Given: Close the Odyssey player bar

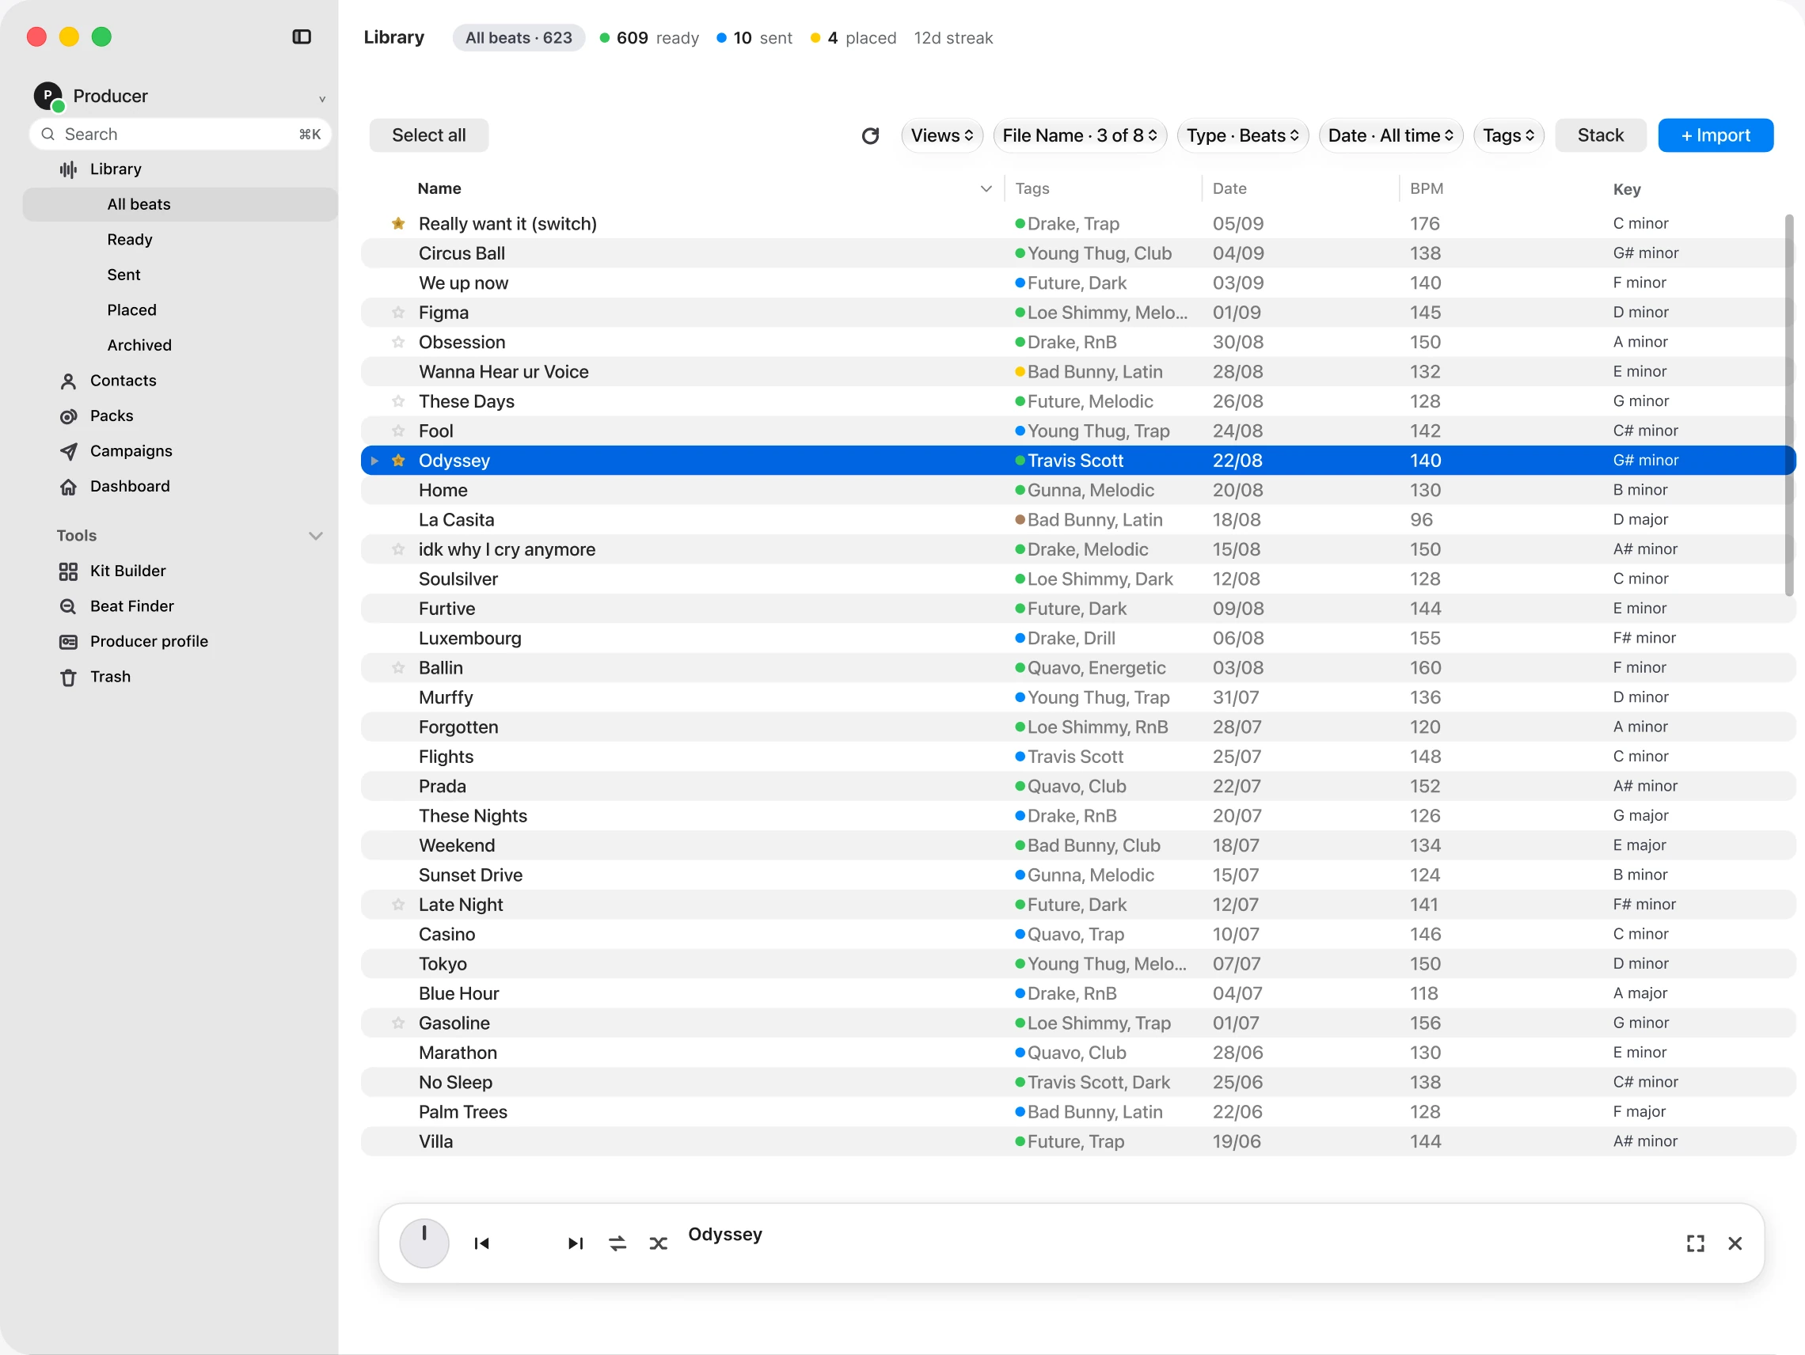Looking at the screenshot, I should click(1735, 1243).
